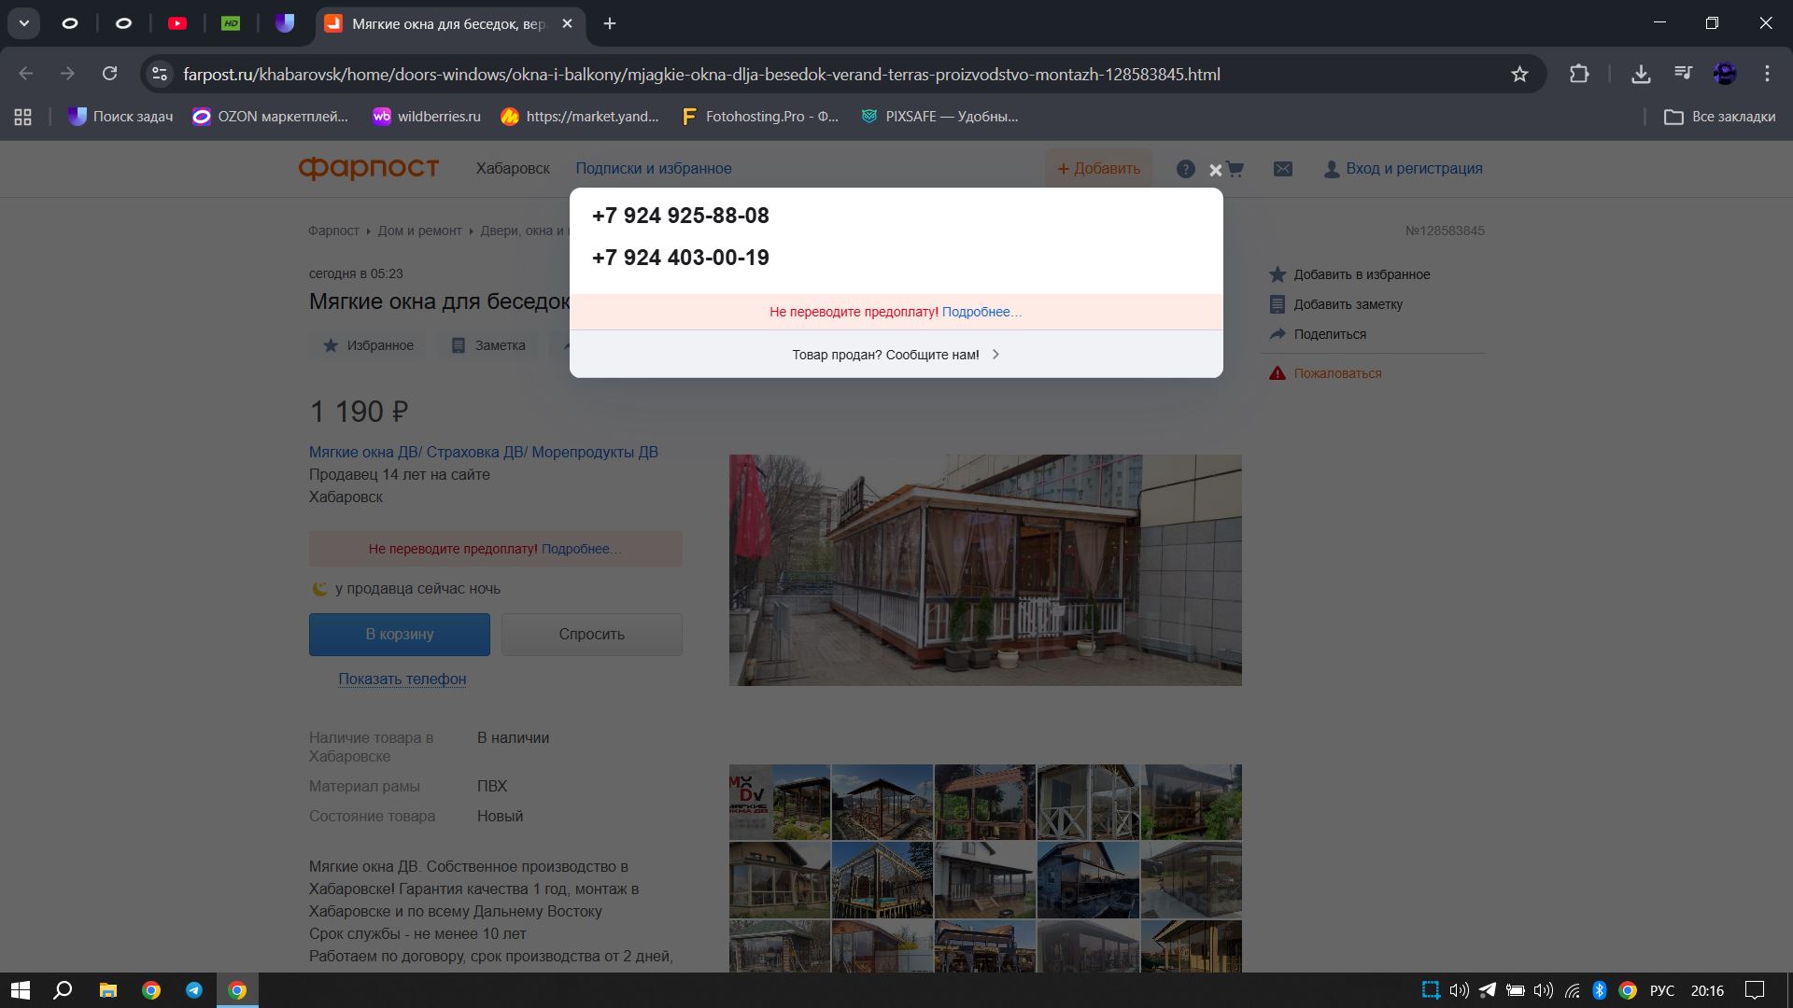Click the address bar URL field
This screenshot has height=1008, width=1793.
[x=700, y=75]
